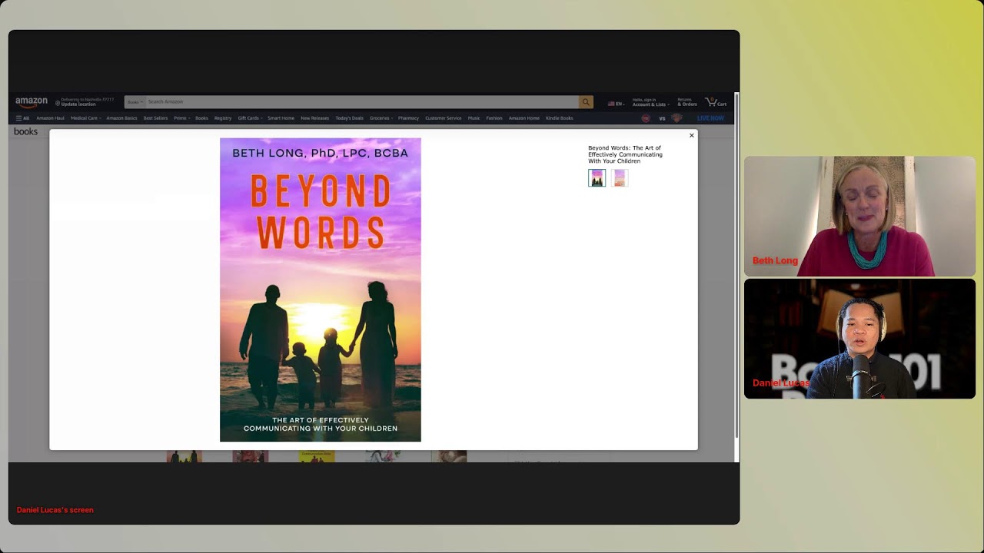Open Customer Service in nav bar
Viewport: 984px width, 553px height.
coord(443,118)
